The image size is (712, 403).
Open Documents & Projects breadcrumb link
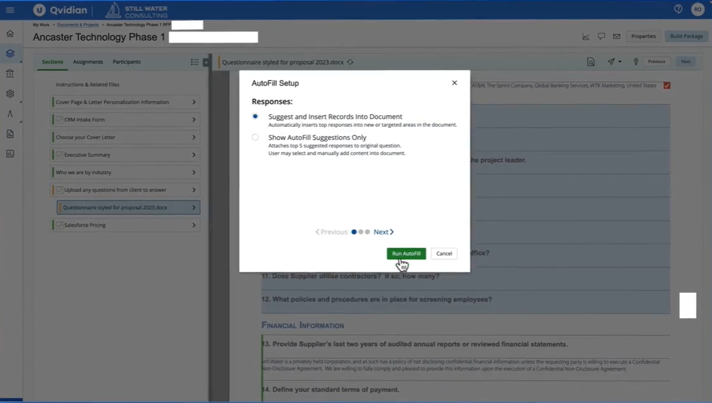[77, 25]
